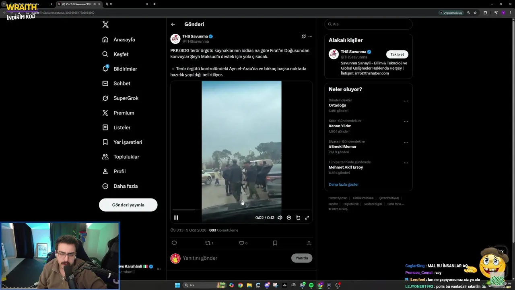Open the Kenan Yıldız trend

(x=340, y=126)
